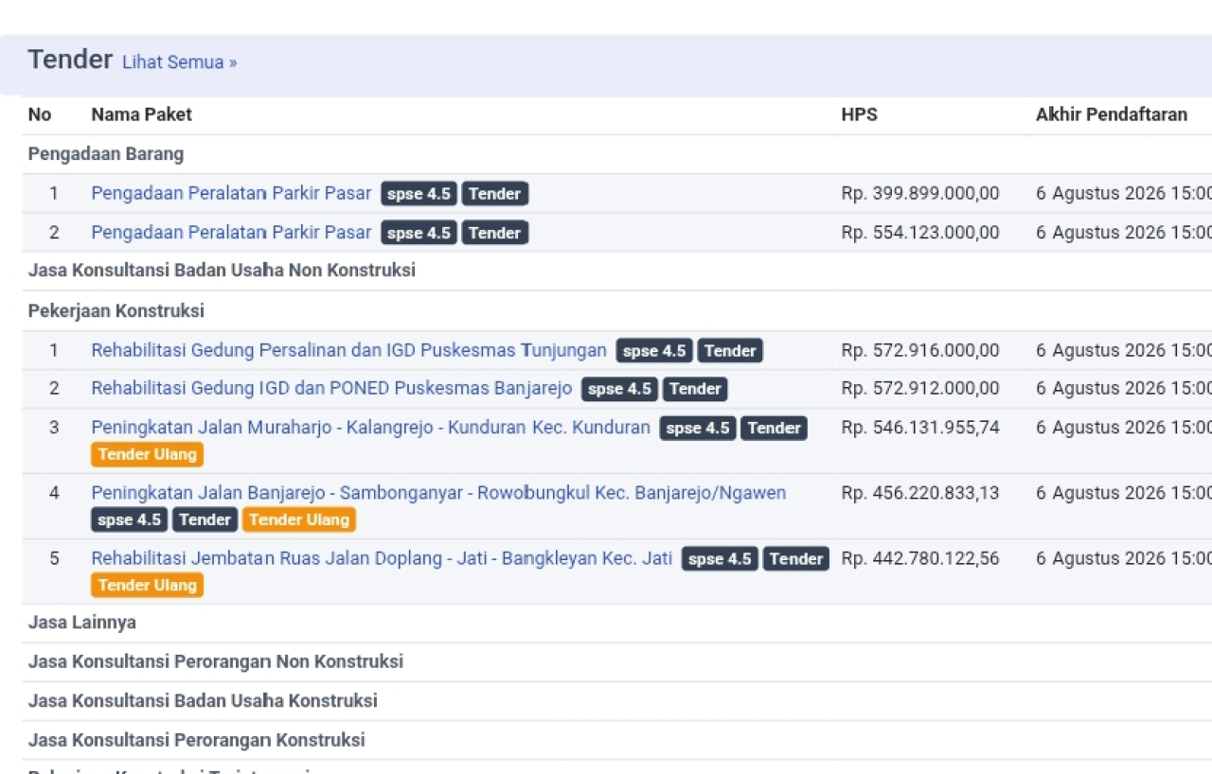Click spse 4.5 badge in Rp. 399.899.000,00 row
The image size is (1212, 774).
(x=419, y=194)
